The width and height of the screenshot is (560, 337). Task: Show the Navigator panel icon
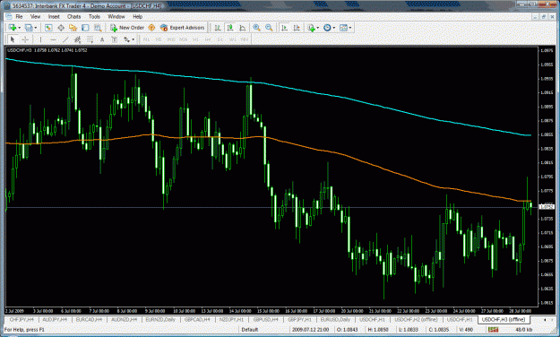pyautogui.click(x=73, y=28)
